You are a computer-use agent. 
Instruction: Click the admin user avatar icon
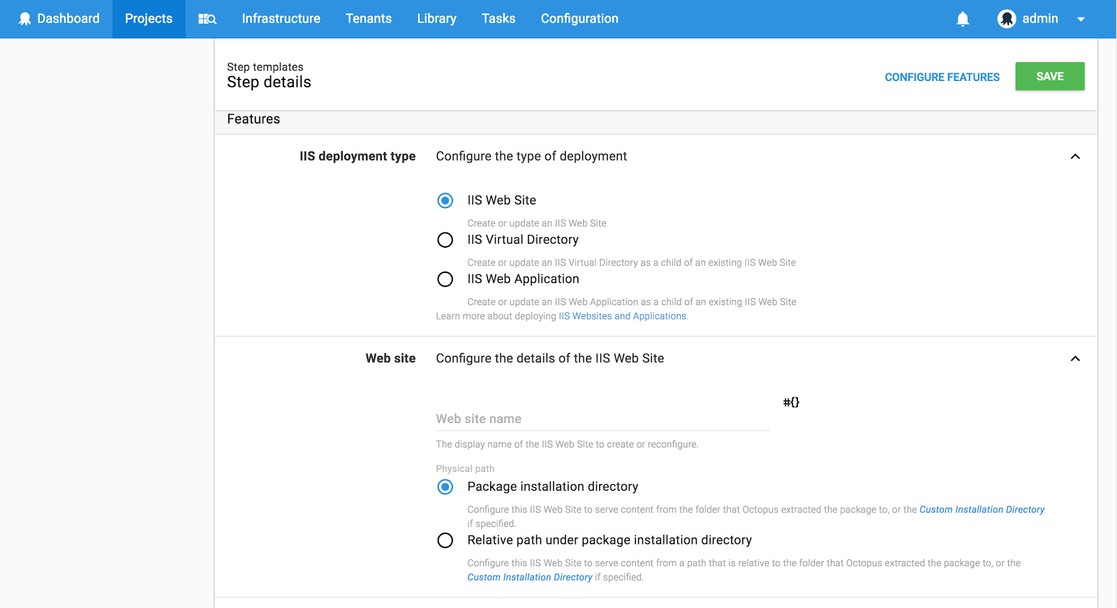click(1006, 19)
